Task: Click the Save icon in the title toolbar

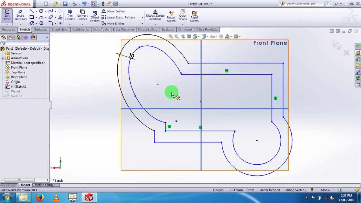Action: click(x=65, y=4)
